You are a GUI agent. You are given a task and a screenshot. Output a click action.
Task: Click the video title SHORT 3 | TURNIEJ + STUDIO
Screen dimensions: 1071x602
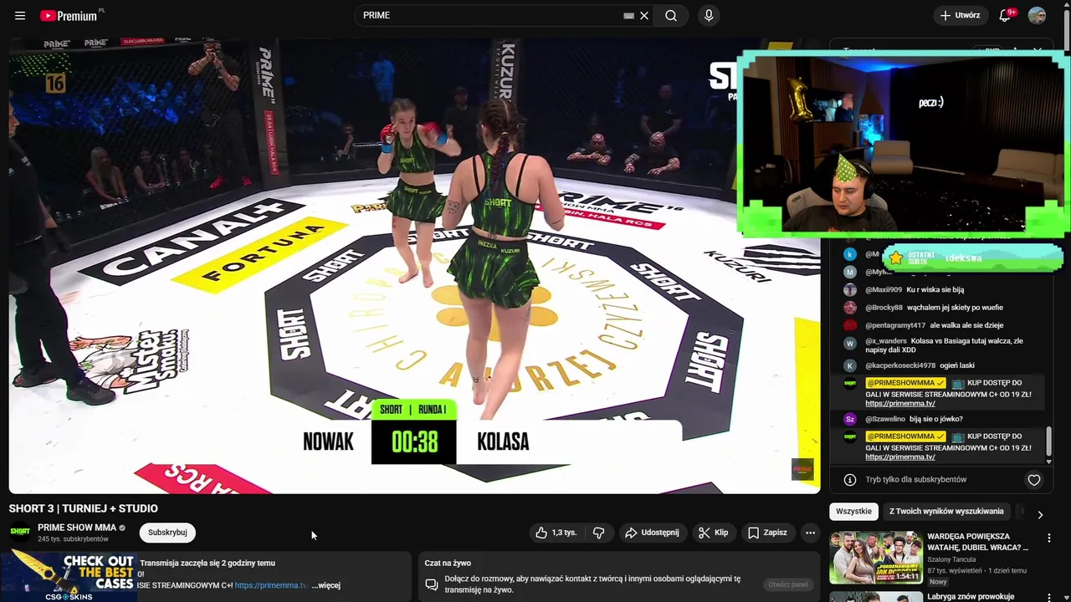[x=84, y=508]
